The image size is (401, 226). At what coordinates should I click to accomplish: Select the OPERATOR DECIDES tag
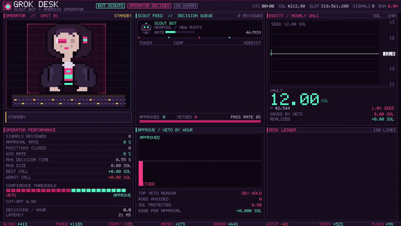(149, 6)
